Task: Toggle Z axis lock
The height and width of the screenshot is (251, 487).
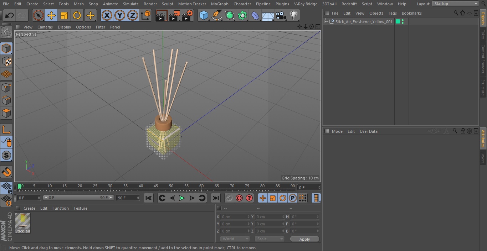Action: point(133,15)
